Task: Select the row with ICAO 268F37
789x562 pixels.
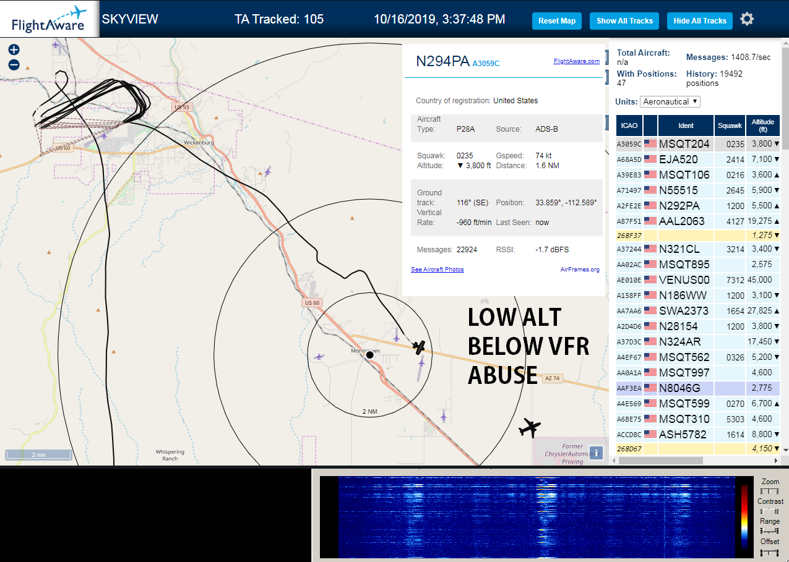Action: (699, 235)
